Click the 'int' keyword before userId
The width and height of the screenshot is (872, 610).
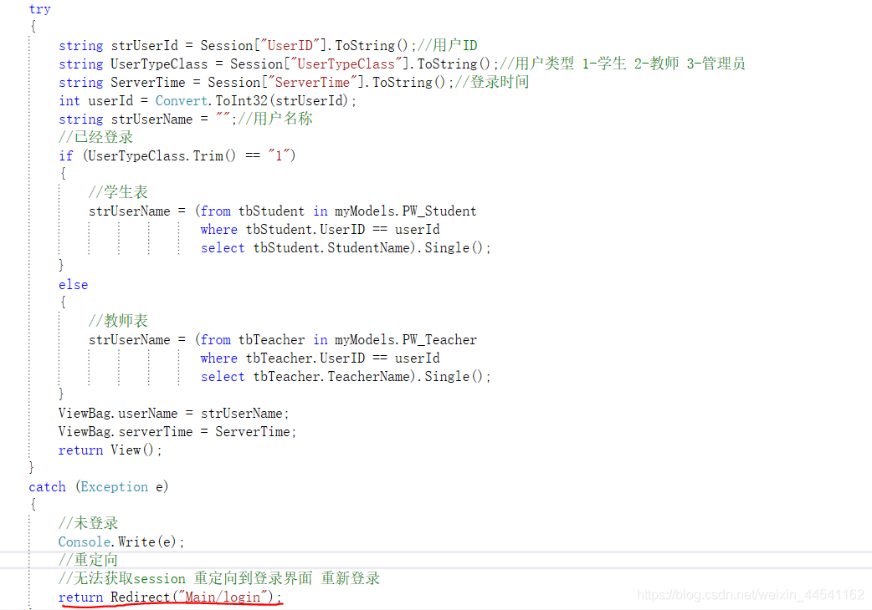coord(69,100)
